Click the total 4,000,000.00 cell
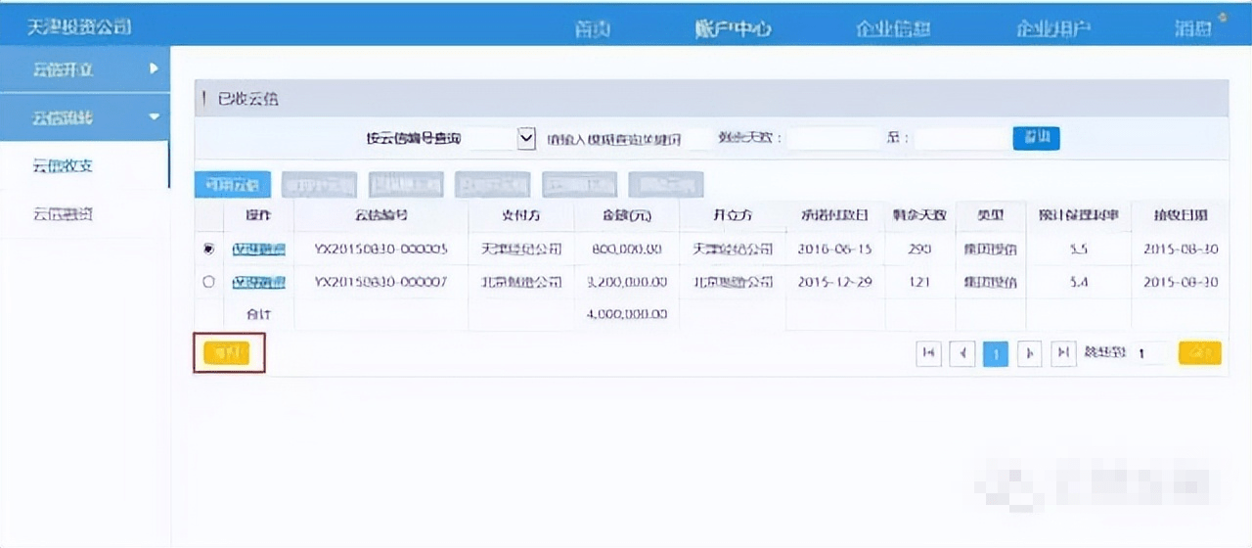The width and height of the screenshot is (1252, 548). point(627,314)
